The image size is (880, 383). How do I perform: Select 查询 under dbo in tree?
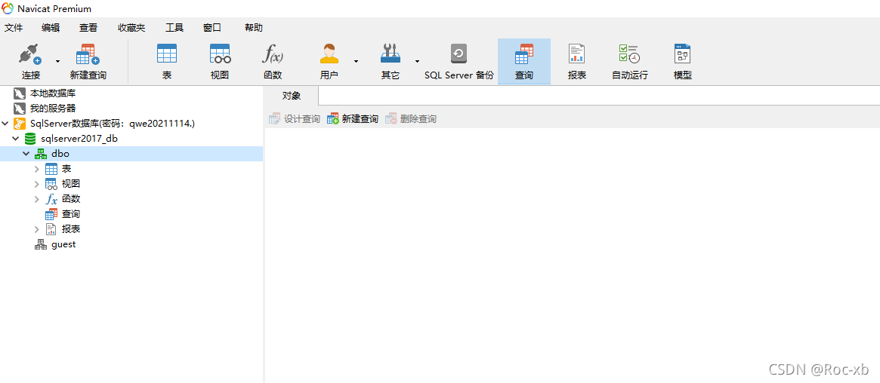click(x=71, y=214)
